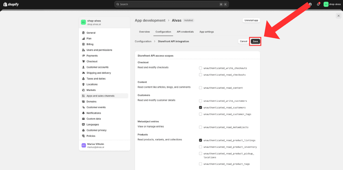Screen dimensions: 343x170
Task: Open Markets globe icon
Action: 84,90
